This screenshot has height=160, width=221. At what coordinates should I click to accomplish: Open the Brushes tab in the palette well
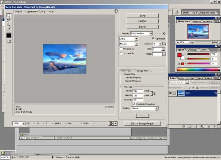(x=186, y=13)
